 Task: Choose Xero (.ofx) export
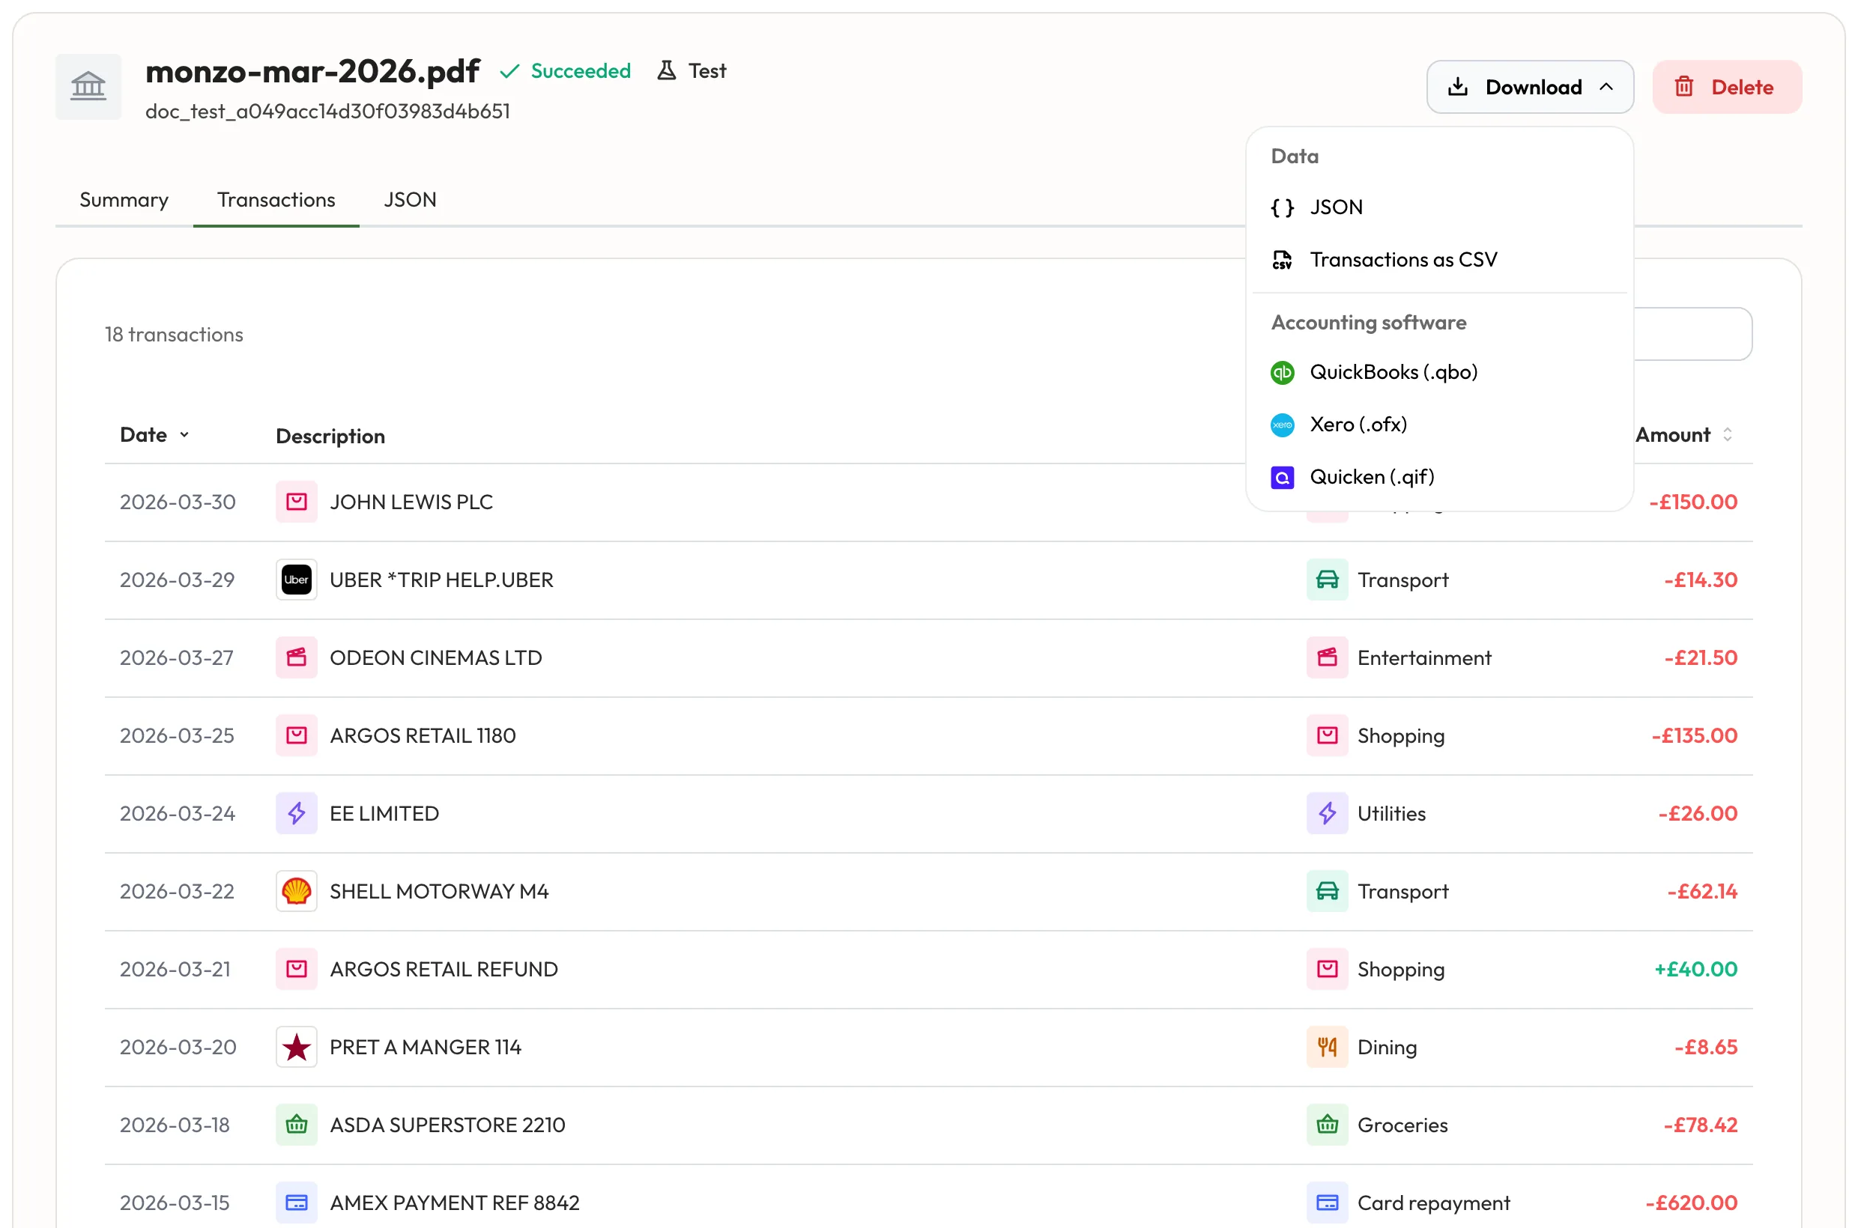click(1438, 425)
